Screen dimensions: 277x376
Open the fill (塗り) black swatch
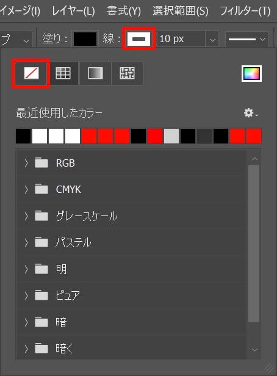coord(85,39)
